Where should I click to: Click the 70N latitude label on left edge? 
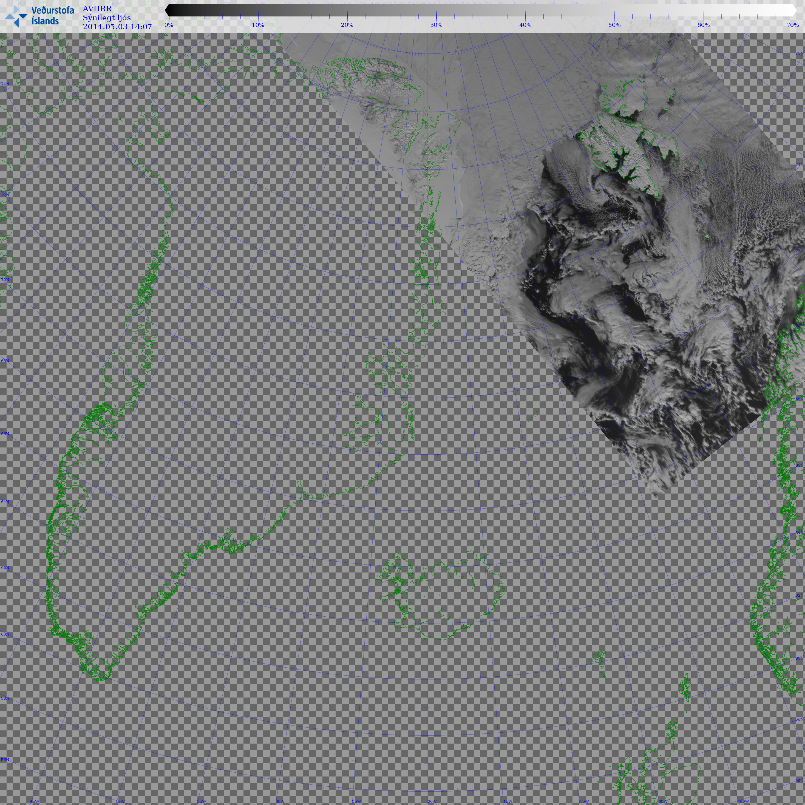(5, 280)
